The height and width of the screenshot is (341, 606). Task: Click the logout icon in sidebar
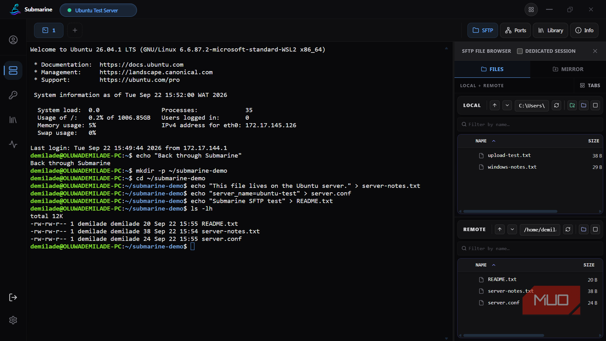pos(13,297)
